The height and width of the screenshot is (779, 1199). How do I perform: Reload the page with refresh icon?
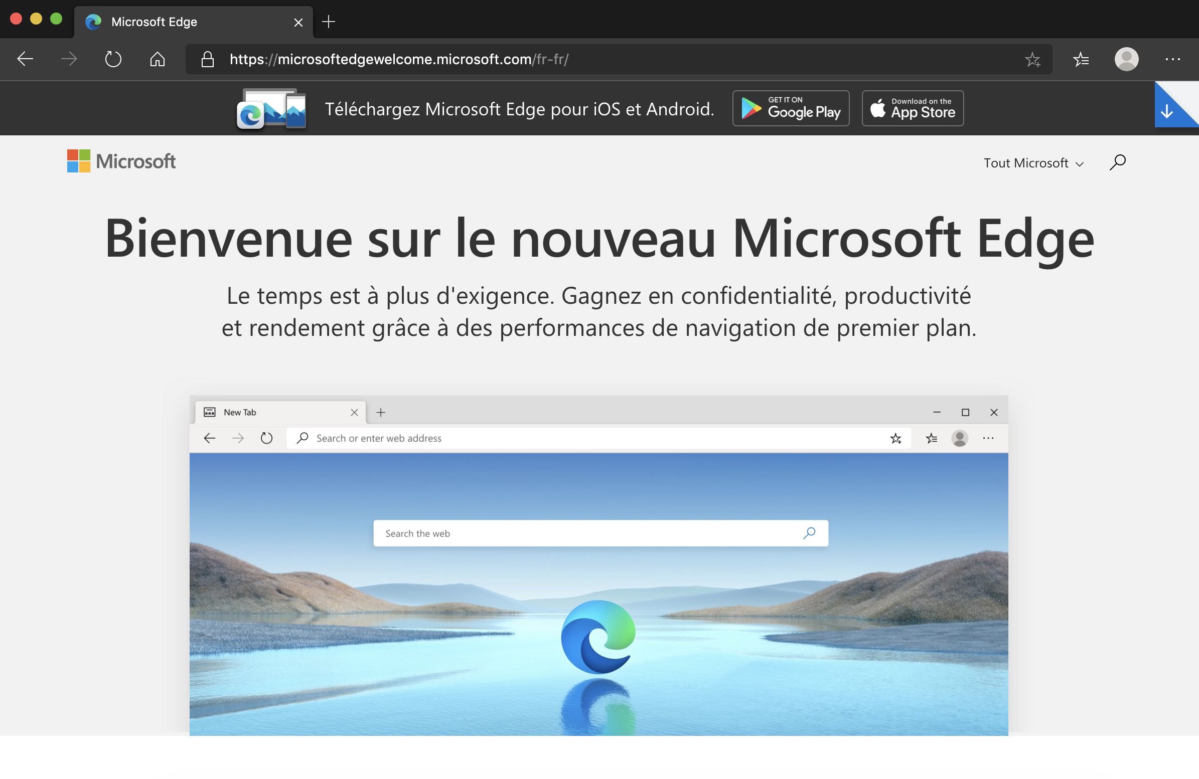point(113,60)
